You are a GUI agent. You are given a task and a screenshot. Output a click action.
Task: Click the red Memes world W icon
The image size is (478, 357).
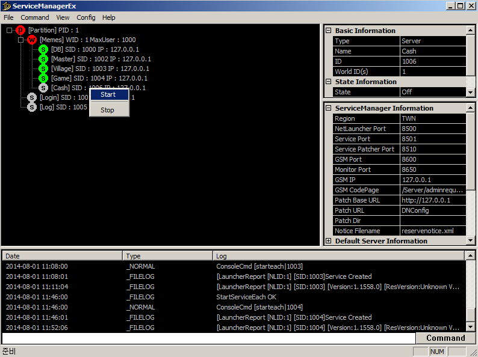click(x=32, y=40)
